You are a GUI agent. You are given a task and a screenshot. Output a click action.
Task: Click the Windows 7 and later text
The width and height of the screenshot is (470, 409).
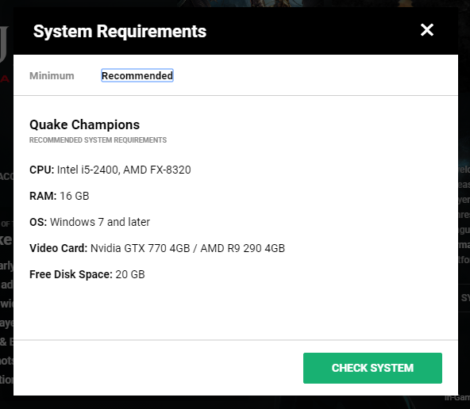tap(100, 222)
